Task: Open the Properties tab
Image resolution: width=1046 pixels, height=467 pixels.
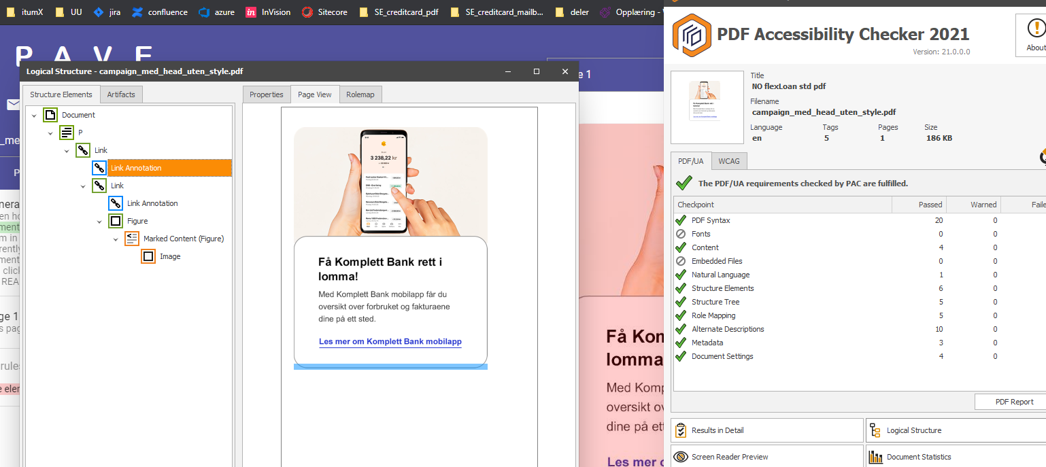Action: point(266,94)
